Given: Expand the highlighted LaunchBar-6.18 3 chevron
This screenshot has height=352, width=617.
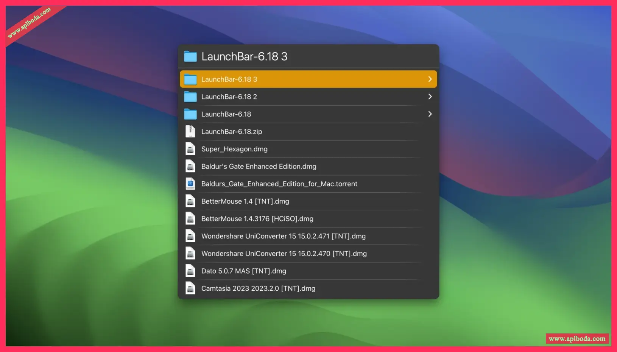Looking at the screenshot, I should pos(430,79).
